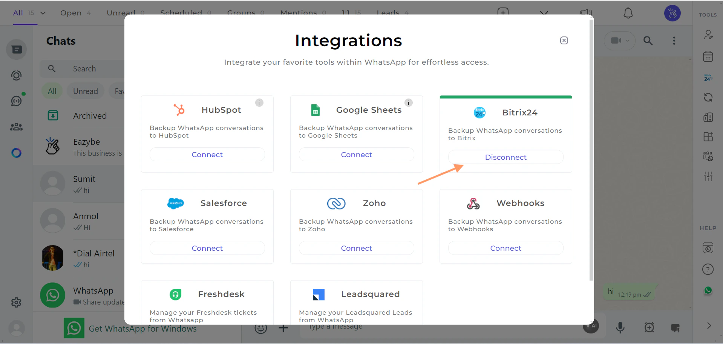723x344 pixels.
Task: Connect the Salesforce integration
Action: (207, 248)
